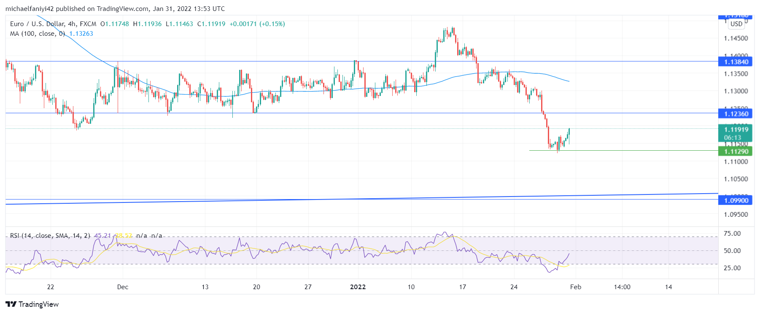
Task: Click the RSI 25.00 scale label
Action: [x=732, y=268]
